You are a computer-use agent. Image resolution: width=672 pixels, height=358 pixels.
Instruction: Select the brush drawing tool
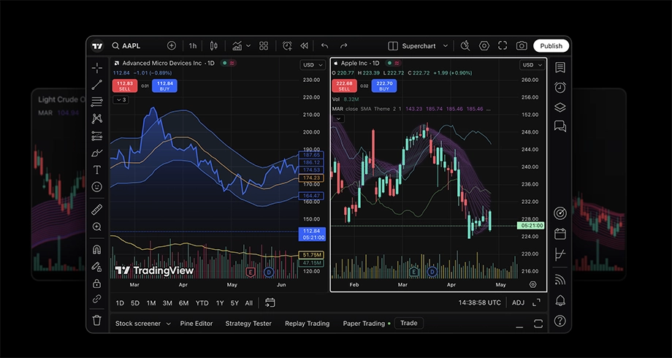[x=97, y=153]
